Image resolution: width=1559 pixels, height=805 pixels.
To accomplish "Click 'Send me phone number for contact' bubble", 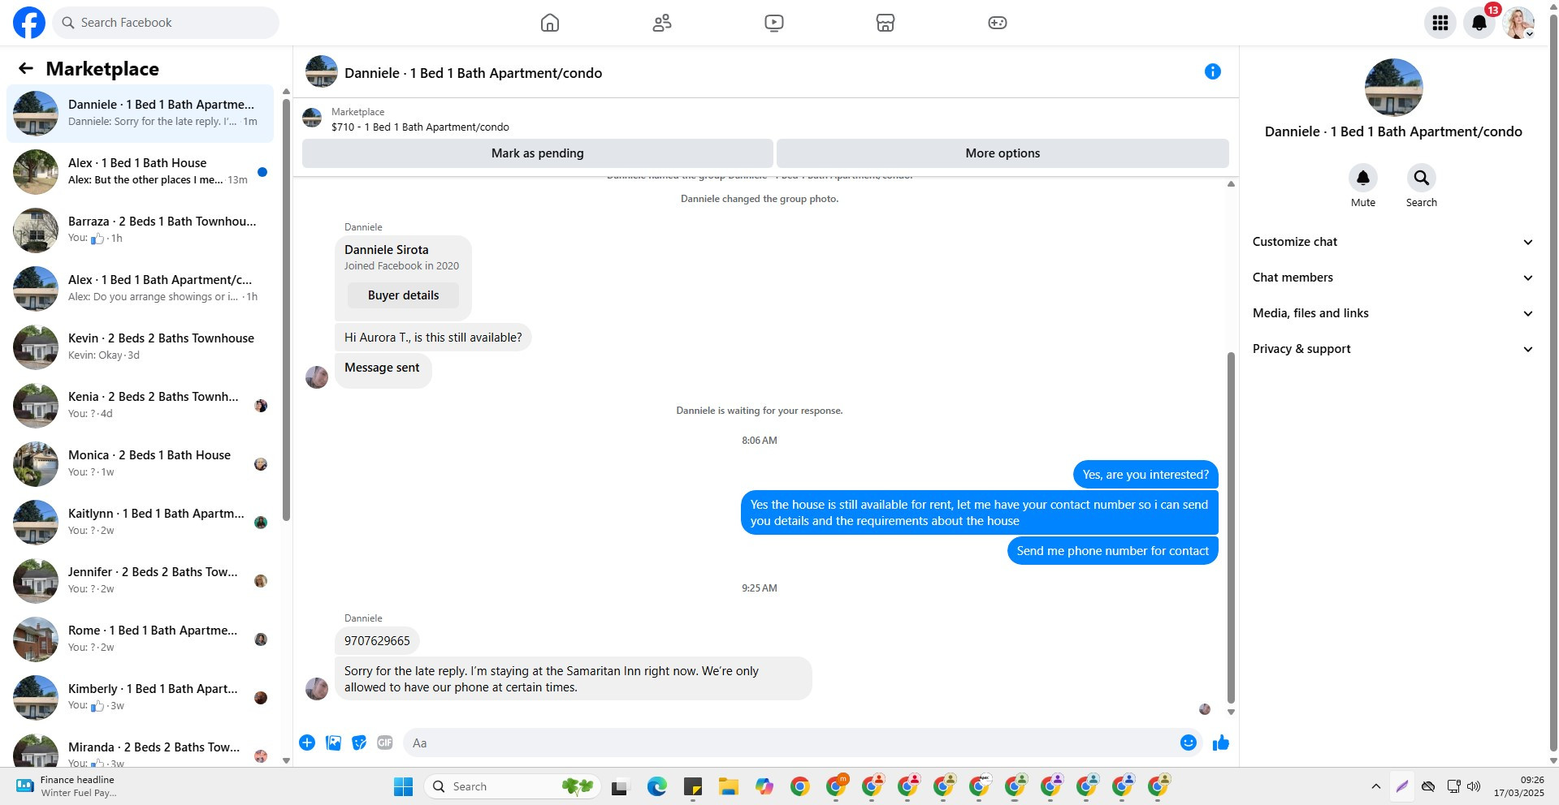I will pos(1112,551).
